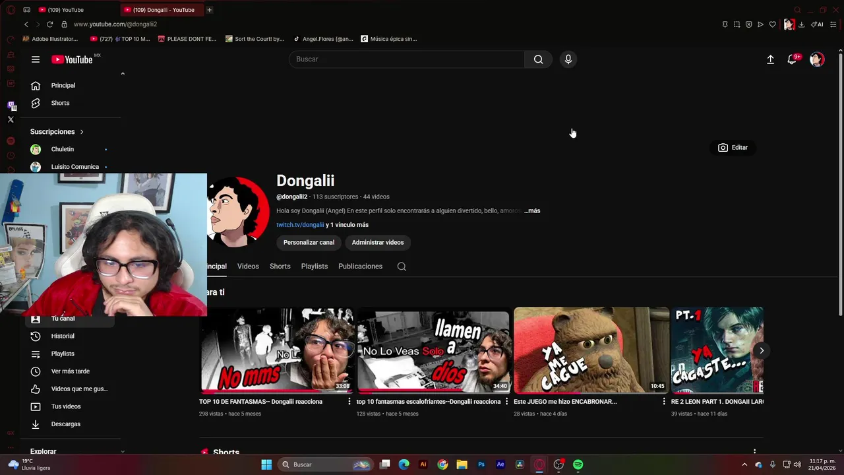Open the account avatar menu top right
Image resolution: width=844 pixels, height=475 pixels.
pos(817,59)
